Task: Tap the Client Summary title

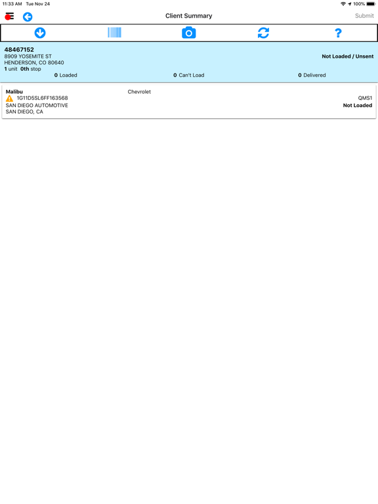Action: pyautogui.click(x=189, y=16)
